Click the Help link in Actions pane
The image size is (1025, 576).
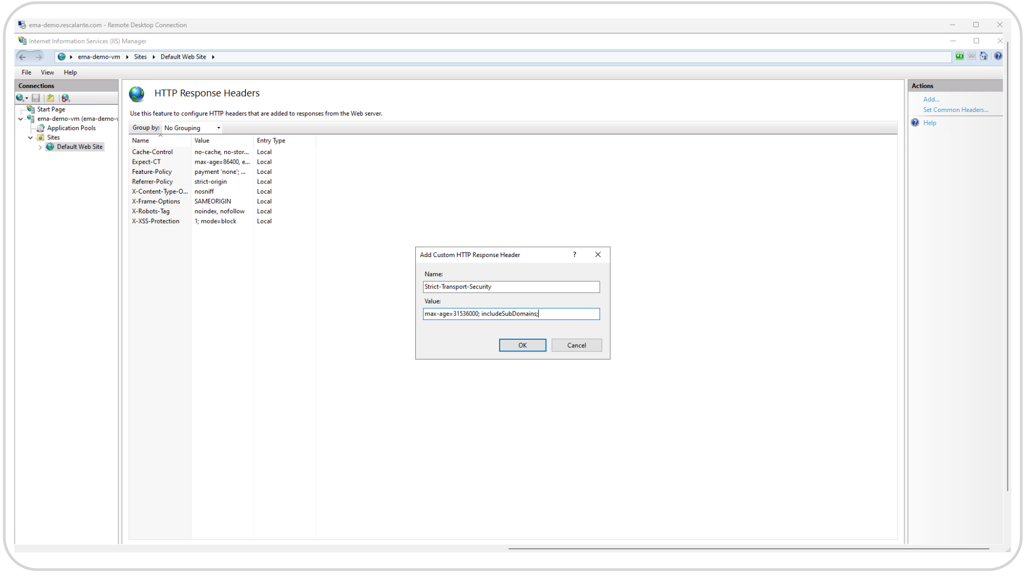tap(929, 123)
